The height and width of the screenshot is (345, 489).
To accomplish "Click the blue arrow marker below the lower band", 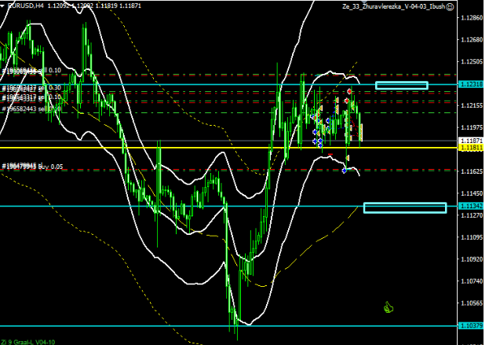I will (344, 171).
